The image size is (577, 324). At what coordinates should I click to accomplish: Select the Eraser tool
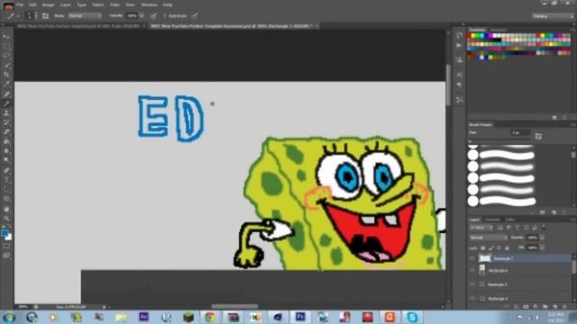point(6,132)
